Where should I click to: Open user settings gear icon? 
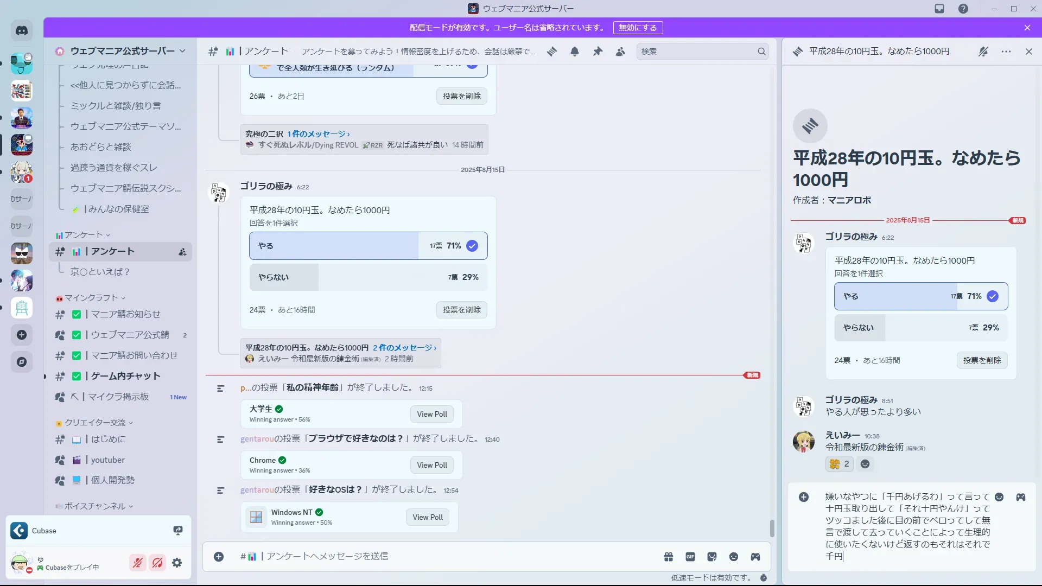pyautogui.click(x=177, y=563)
